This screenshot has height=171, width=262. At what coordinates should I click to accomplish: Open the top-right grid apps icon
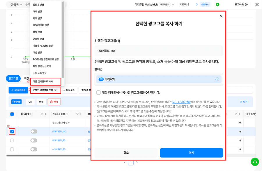pos(257,5)
